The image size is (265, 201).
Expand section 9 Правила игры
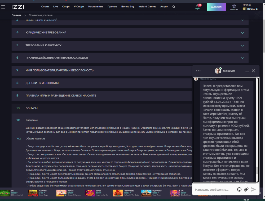102,96
